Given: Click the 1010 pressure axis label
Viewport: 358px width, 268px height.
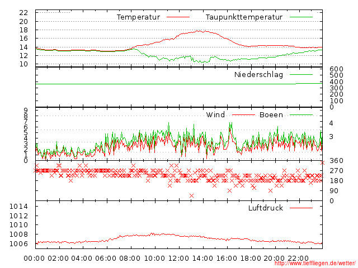Looking at the screenshot, I should (18, 224).
